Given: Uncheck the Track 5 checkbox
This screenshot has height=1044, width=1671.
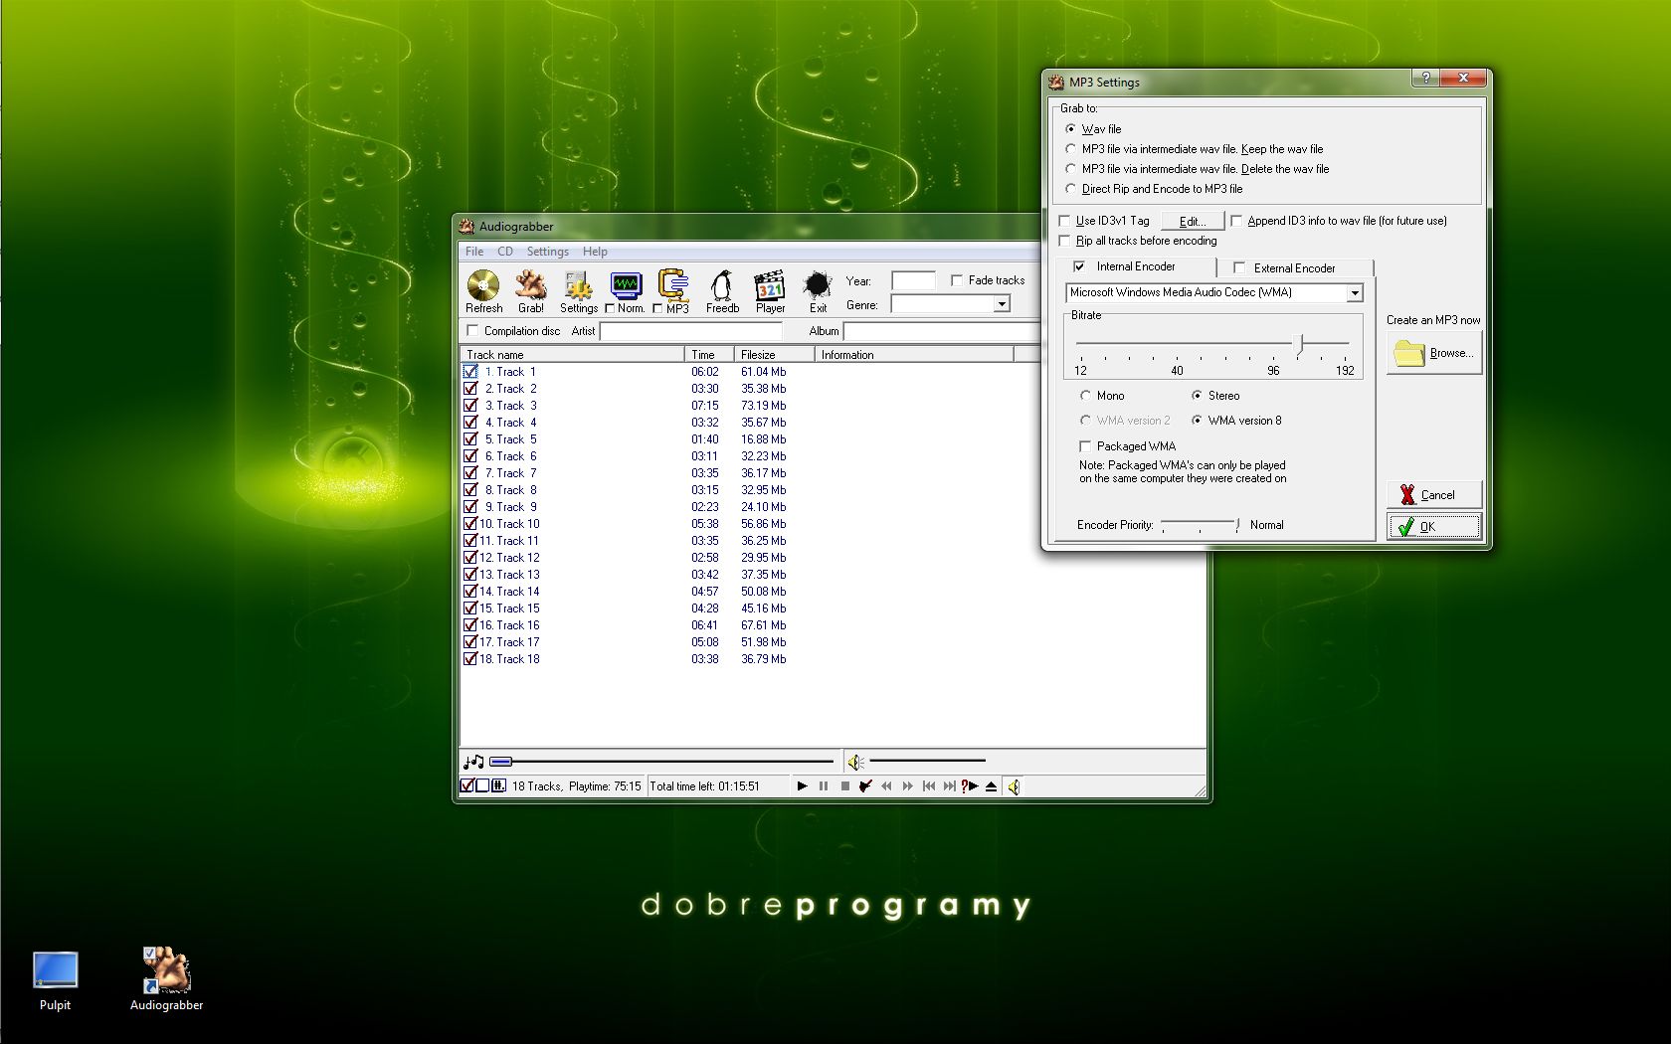Looking at the screenshot, I should click(x=470, y=438).
